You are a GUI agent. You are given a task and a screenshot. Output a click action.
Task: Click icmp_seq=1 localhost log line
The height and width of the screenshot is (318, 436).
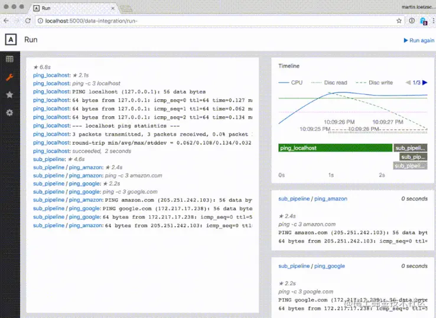tap(162, 109)
